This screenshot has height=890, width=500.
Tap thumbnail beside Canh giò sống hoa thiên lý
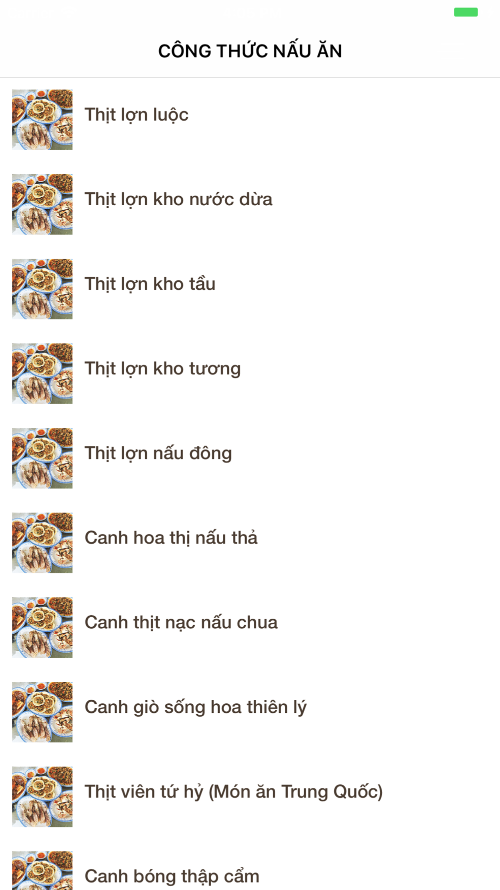pyautogui.click(x=42, y=712)
